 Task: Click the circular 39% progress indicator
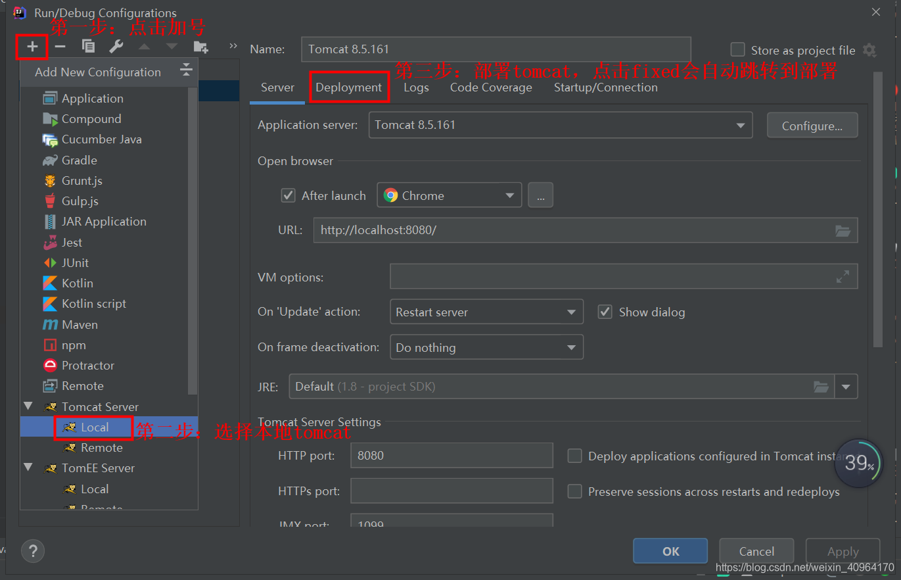[859, 463]
